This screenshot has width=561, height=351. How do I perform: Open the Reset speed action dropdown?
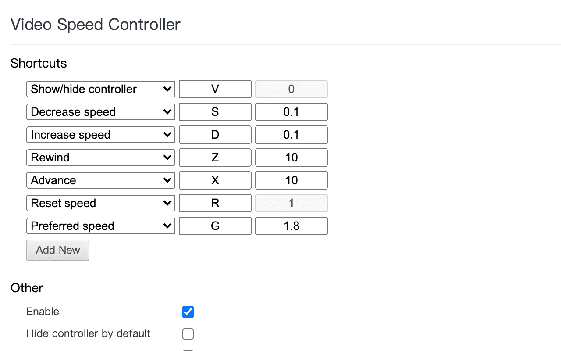tap(100, 203)
